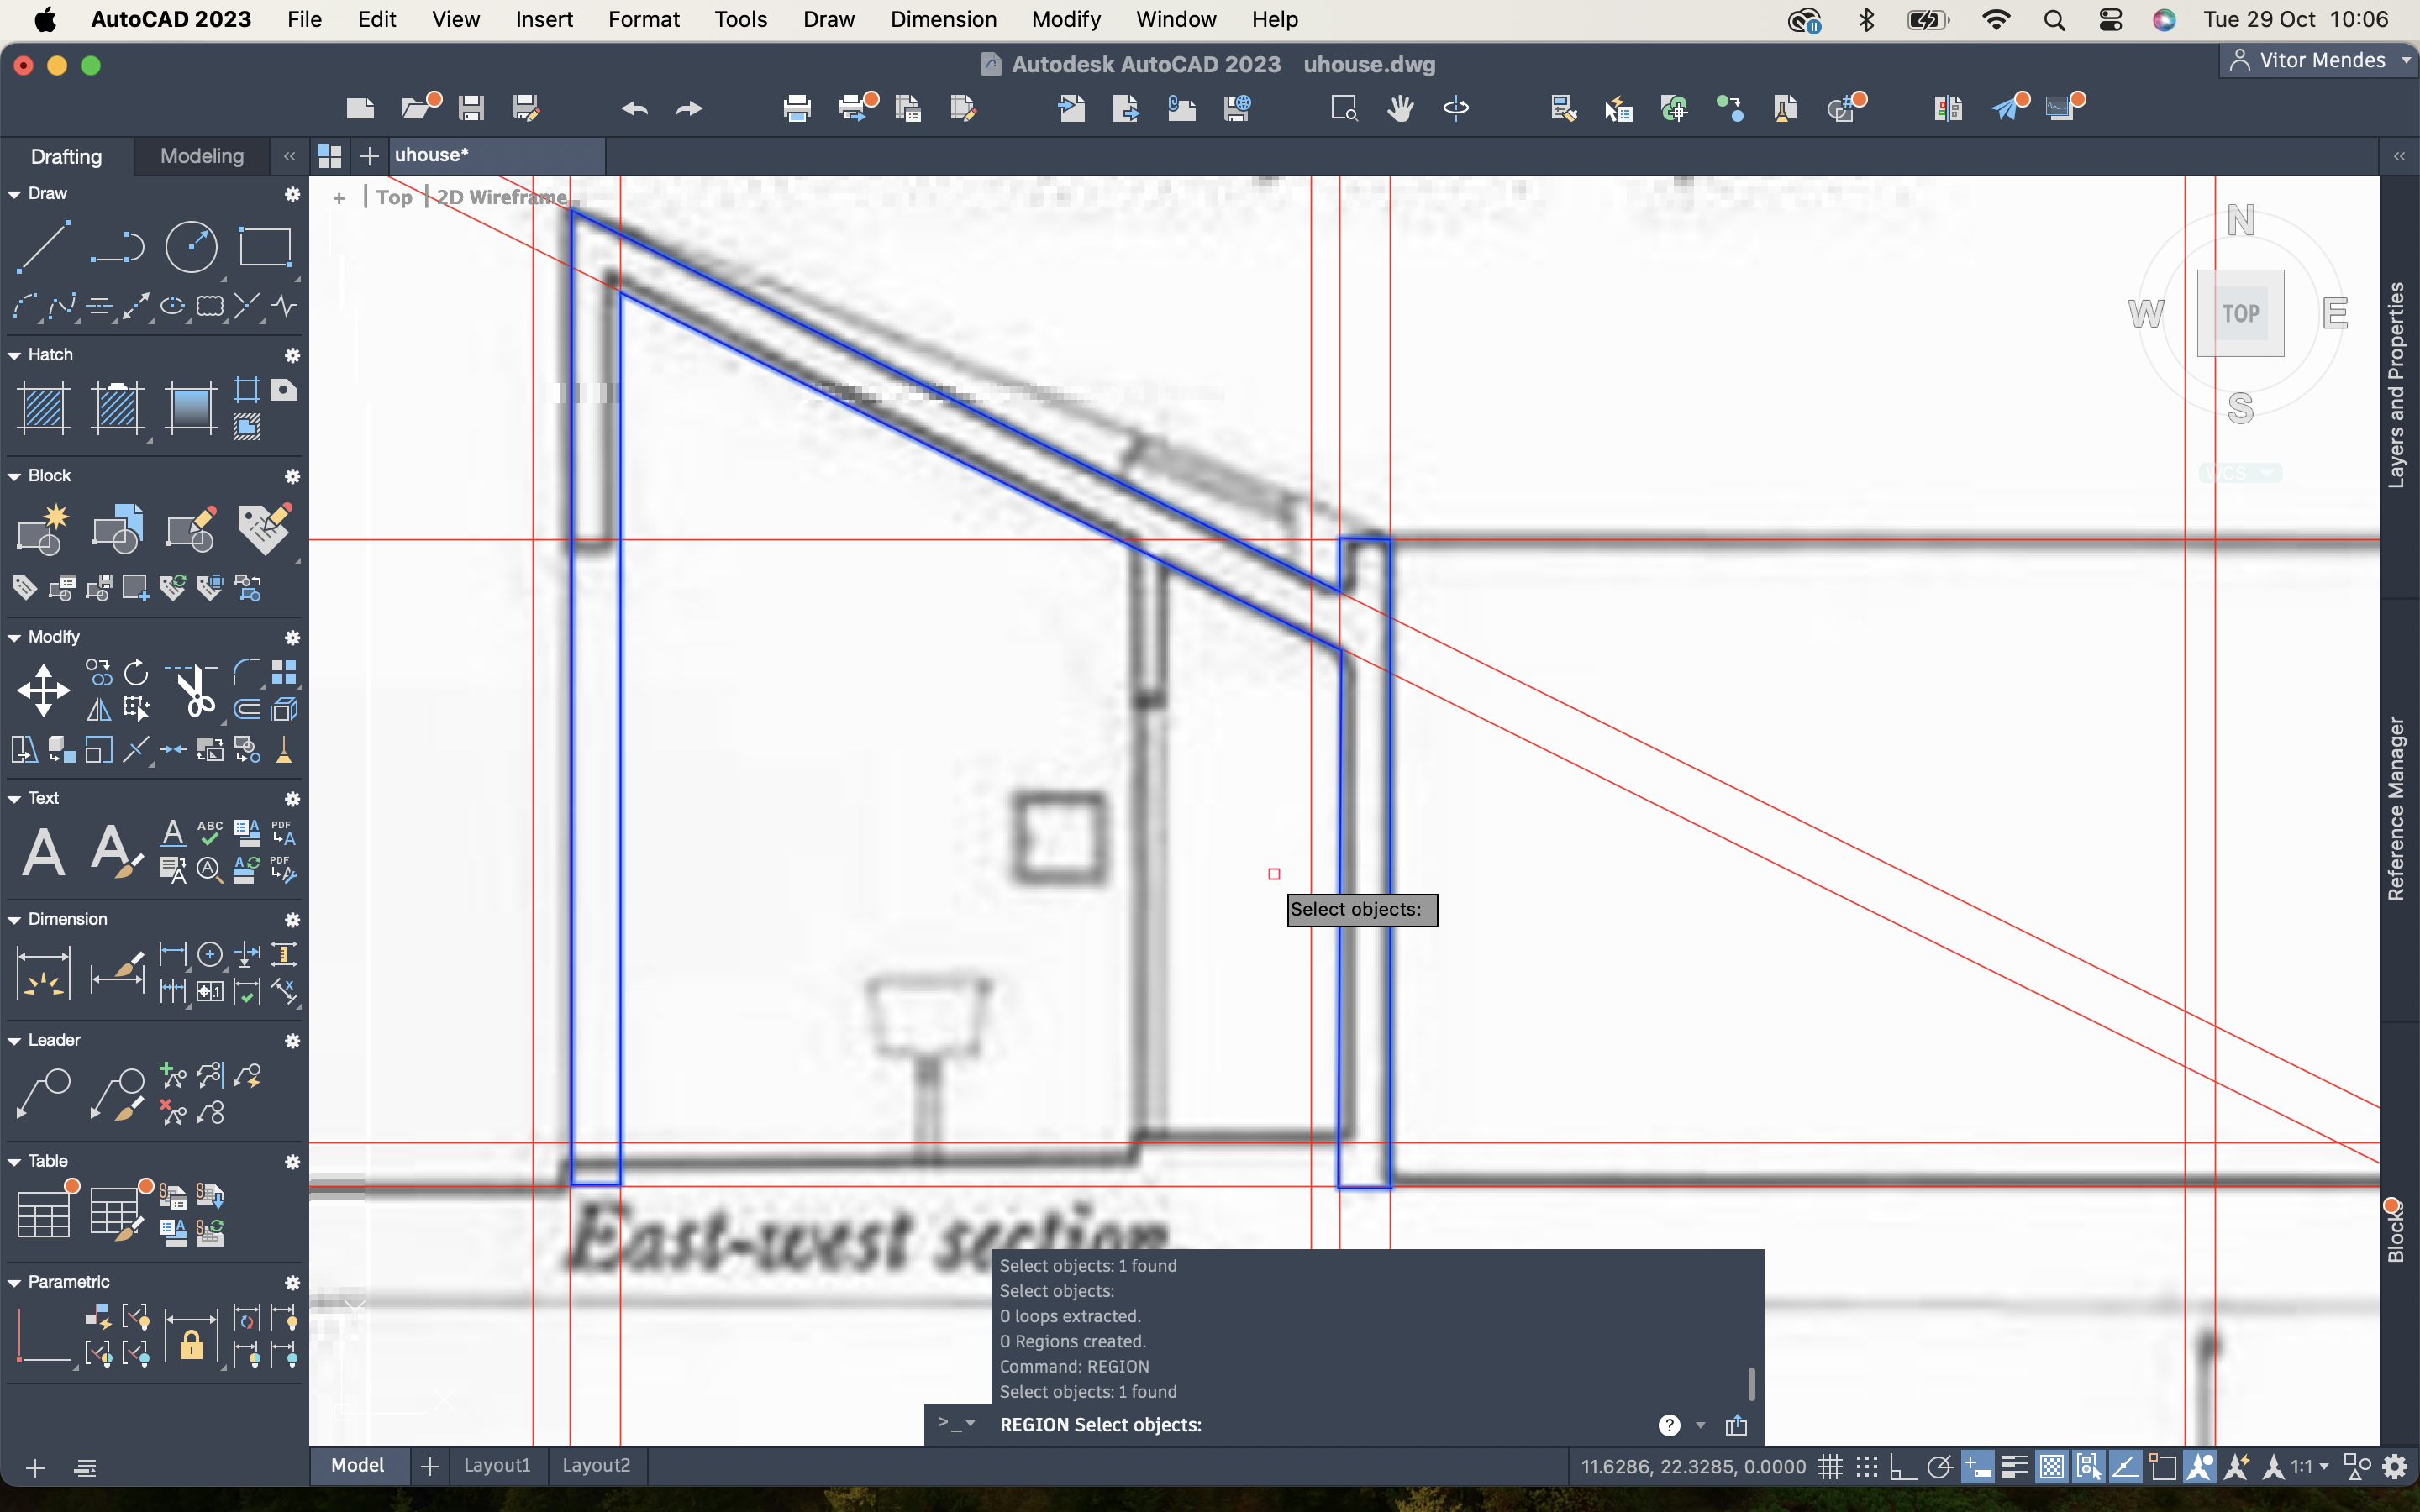
Task: Click the 3D Orbit toolbar icon
Action: [x=1456, y=108]
